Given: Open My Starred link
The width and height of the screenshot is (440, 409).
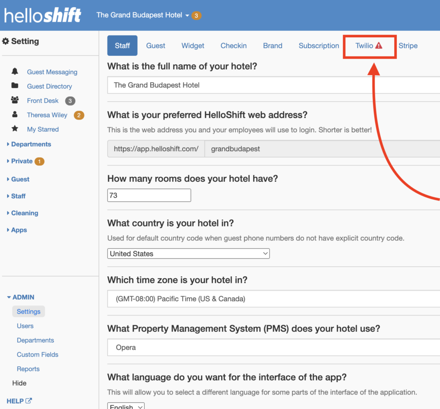Looking at the screenshot, I should point(43,130).
